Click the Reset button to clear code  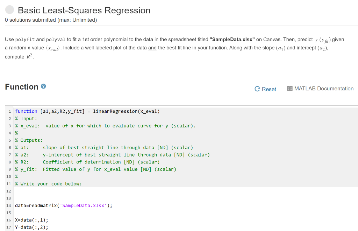(x=268, y=89)
